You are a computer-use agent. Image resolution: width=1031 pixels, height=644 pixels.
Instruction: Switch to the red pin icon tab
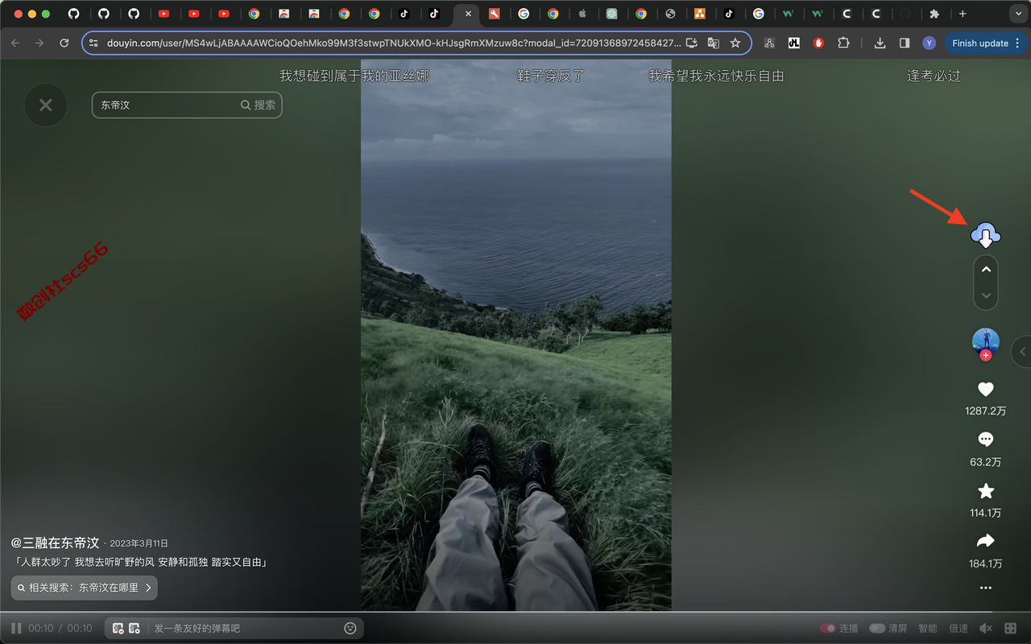[x=495, y=14]
